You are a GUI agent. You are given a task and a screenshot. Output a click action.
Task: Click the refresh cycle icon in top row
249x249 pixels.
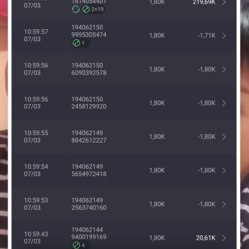pyautogui.click(x=76, y=9)
